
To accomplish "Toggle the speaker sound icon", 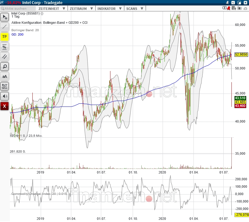I will click(x=4, y=96).
